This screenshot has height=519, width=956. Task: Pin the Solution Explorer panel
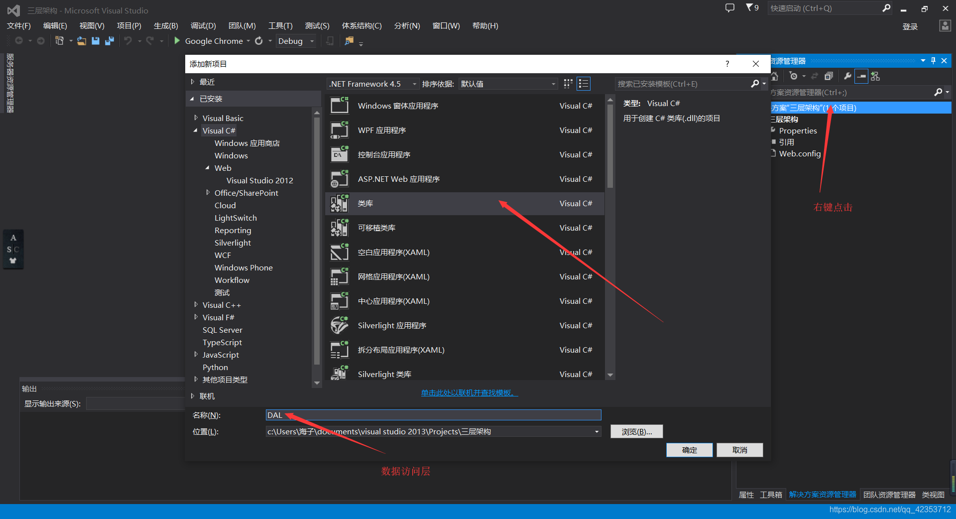[x=933, y=61]
